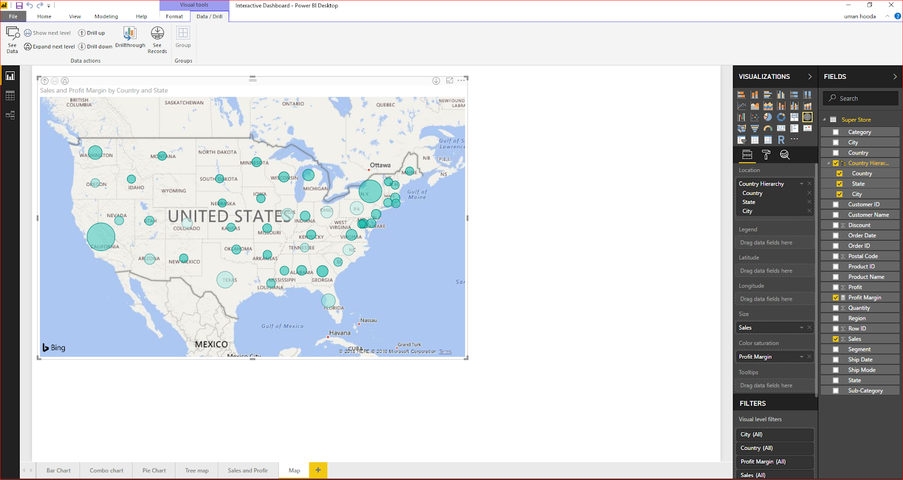Switch to Data view in left sidebar
Image resolution: width=903 pixels, height=480 pixels.
(x=10, y=96)
